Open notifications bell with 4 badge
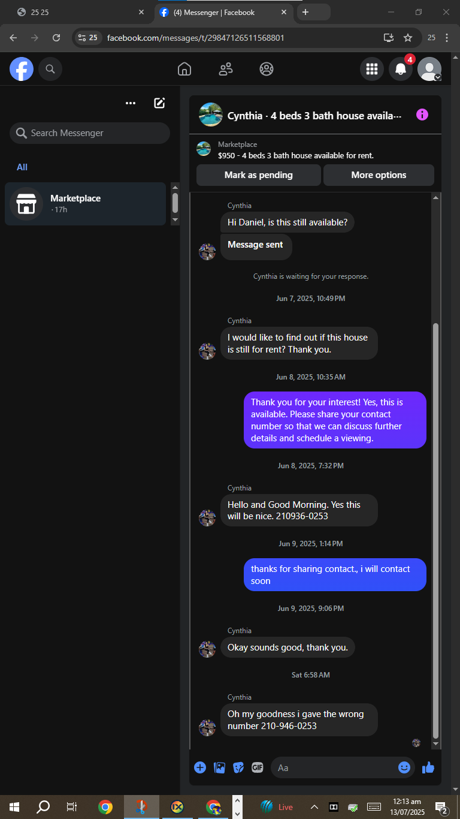 (x=401, y=69)
